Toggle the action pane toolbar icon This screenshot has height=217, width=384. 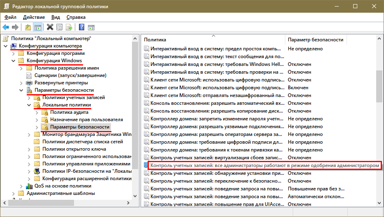91,27
